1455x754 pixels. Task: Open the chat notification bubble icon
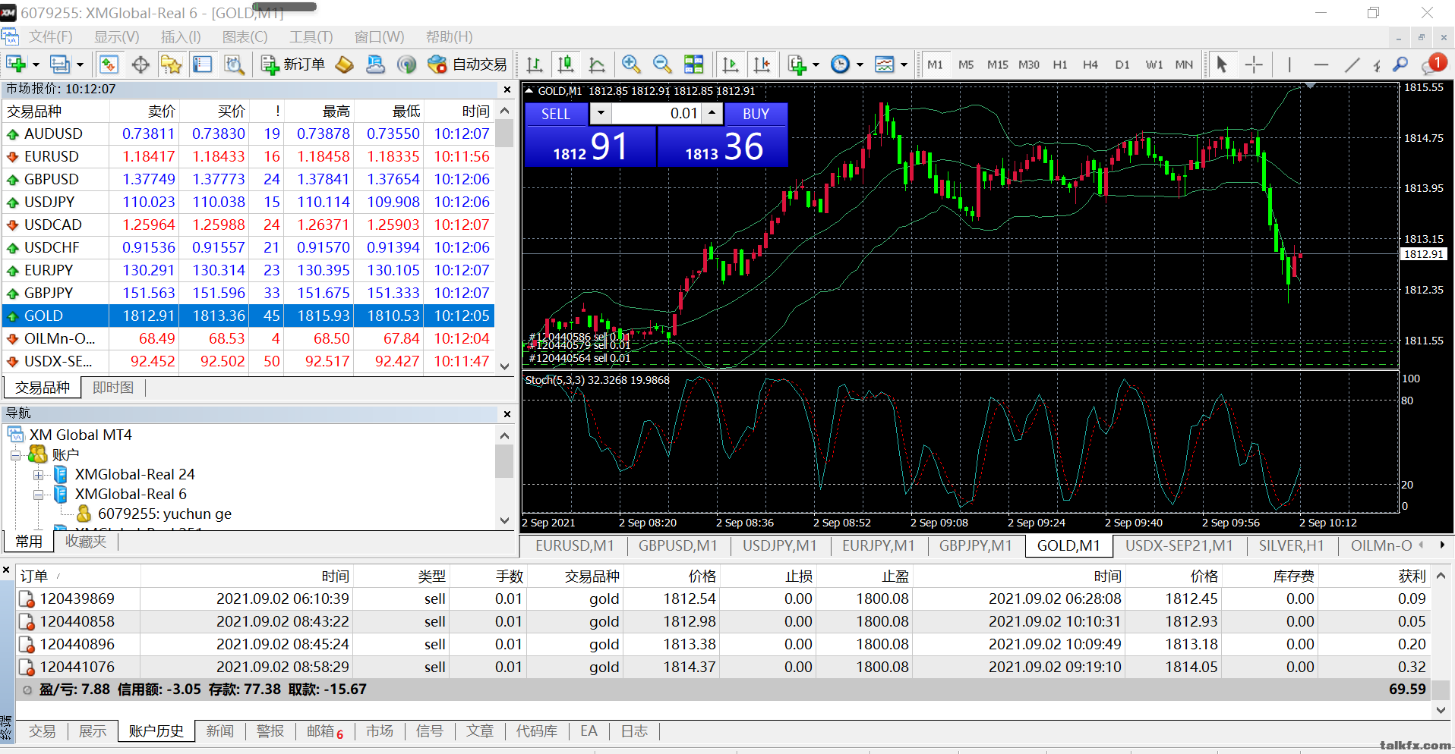click(x=1434, y=64)
